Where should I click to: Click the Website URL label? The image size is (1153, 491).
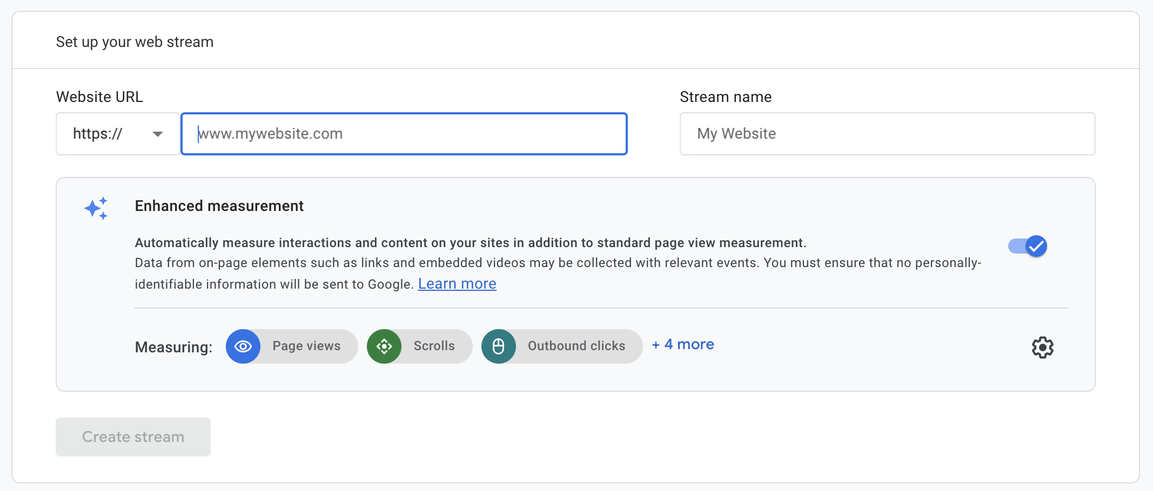[99, 97]
